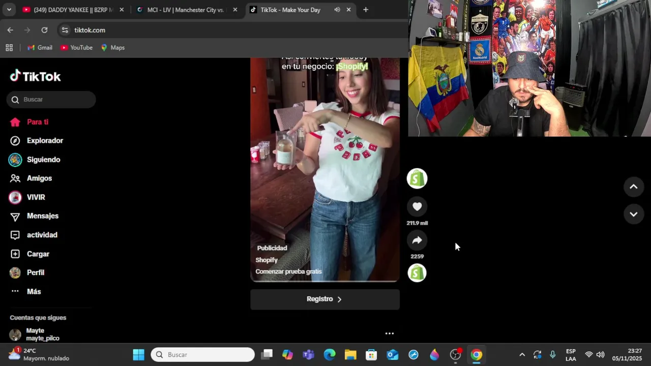The image size is (651, 366).
Task: Close the DADDY YANKEE tab
Action: [x=122, y=10]
